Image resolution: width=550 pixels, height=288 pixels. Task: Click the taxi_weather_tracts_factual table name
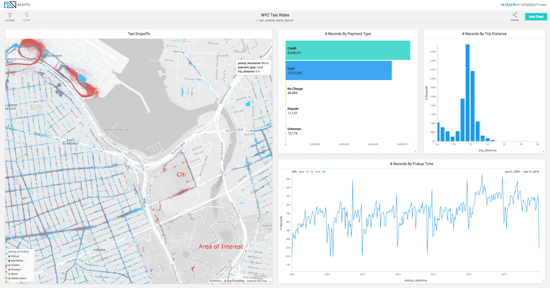coord(276,20)
